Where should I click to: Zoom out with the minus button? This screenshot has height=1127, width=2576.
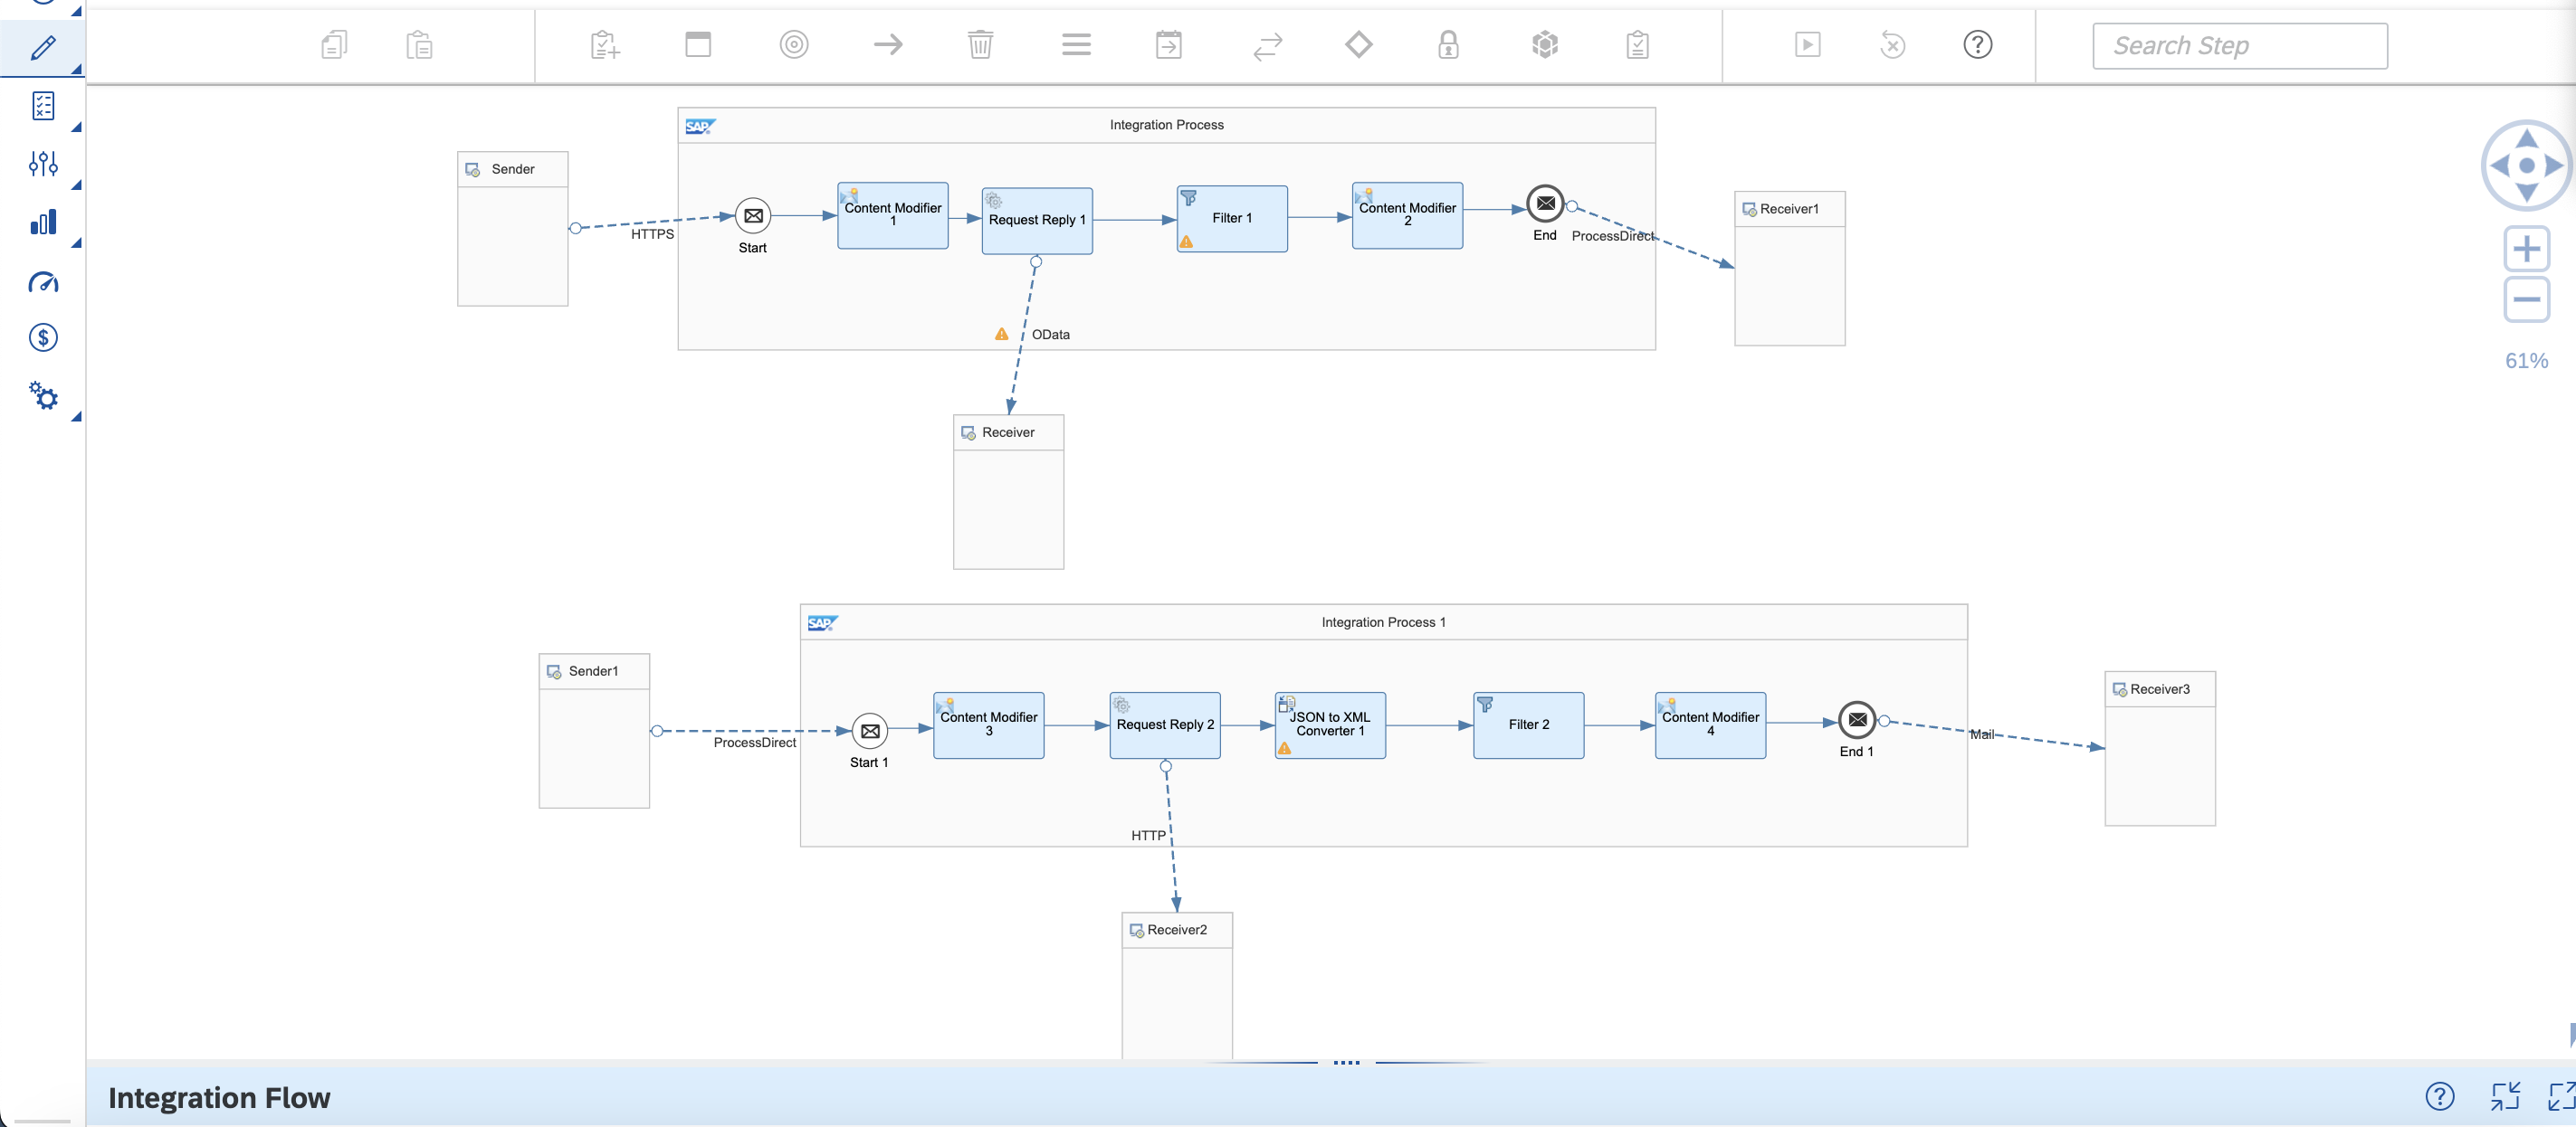[2526, 298]
